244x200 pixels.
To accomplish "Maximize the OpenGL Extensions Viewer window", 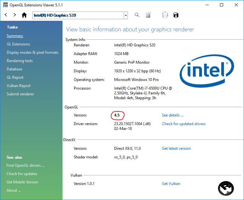I will [222, 5].
